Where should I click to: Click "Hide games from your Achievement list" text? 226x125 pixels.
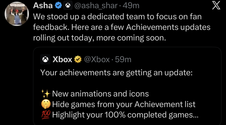pos(124,104)
